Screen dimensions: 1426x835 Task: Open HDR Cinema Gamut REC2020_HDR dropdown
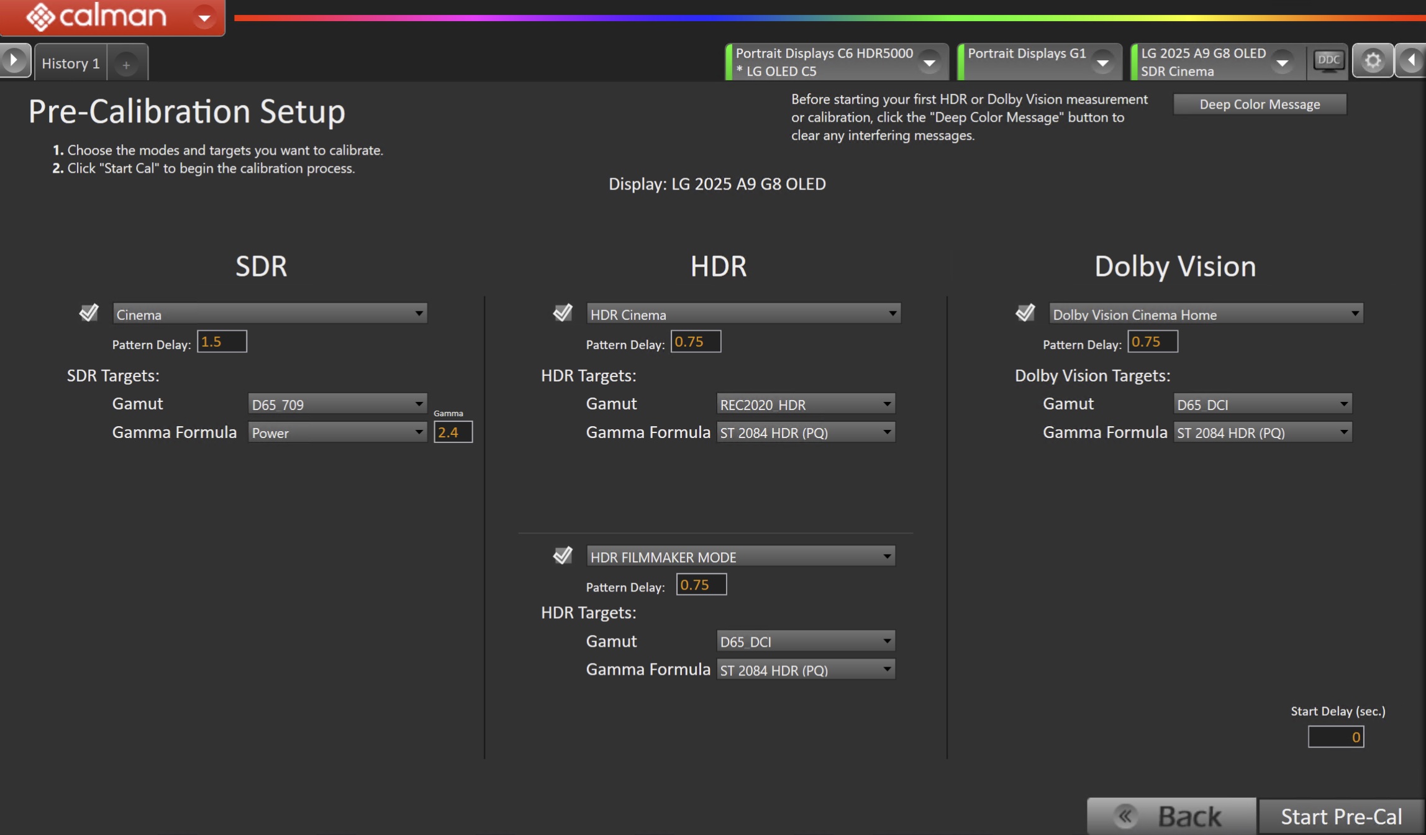pyautogui.click(x=806, y=404)
